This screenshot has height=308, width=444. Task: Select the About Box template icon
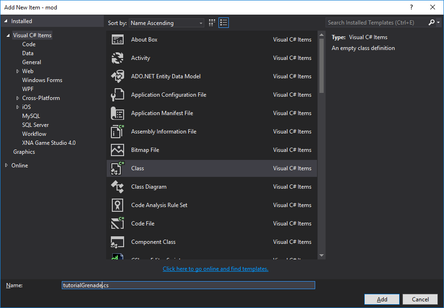click(117, 40)
